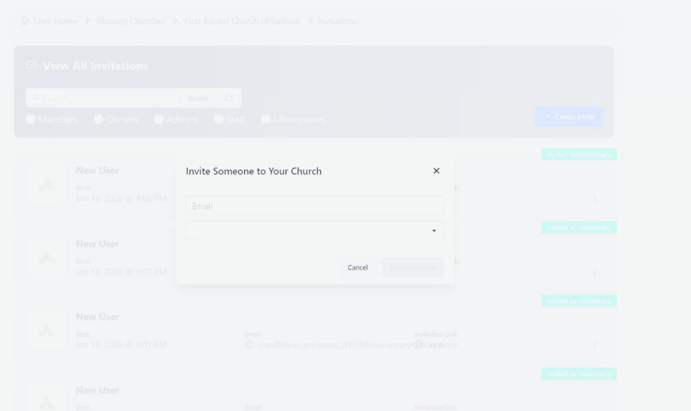Click the home icon in the breadcrumb

(25, 21)
